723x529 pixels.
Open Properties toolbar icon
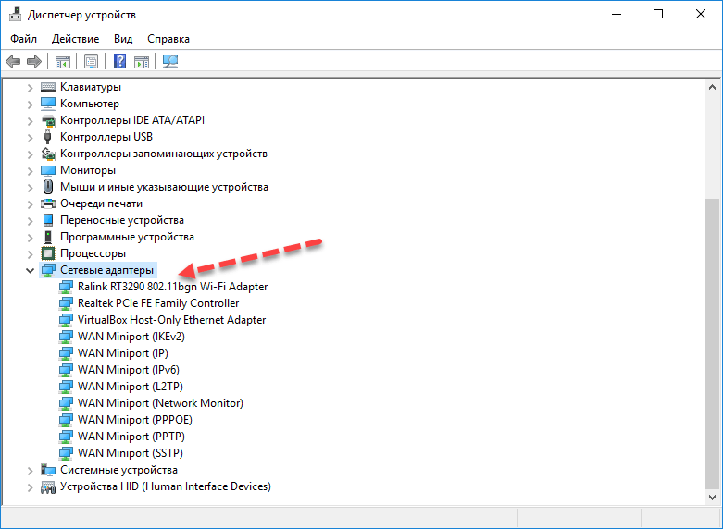click(91, 61)
